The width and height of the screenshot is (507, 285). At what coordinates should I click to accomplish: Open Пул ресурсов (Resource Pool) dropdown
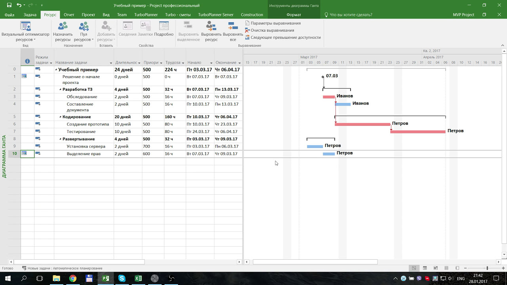point(84,32)
